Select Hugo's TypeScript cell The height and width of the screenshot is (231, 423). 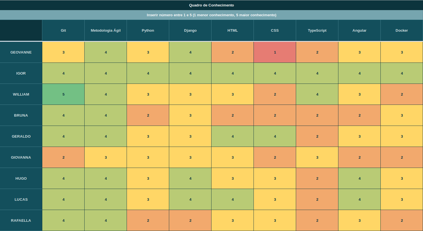(317, 178)
